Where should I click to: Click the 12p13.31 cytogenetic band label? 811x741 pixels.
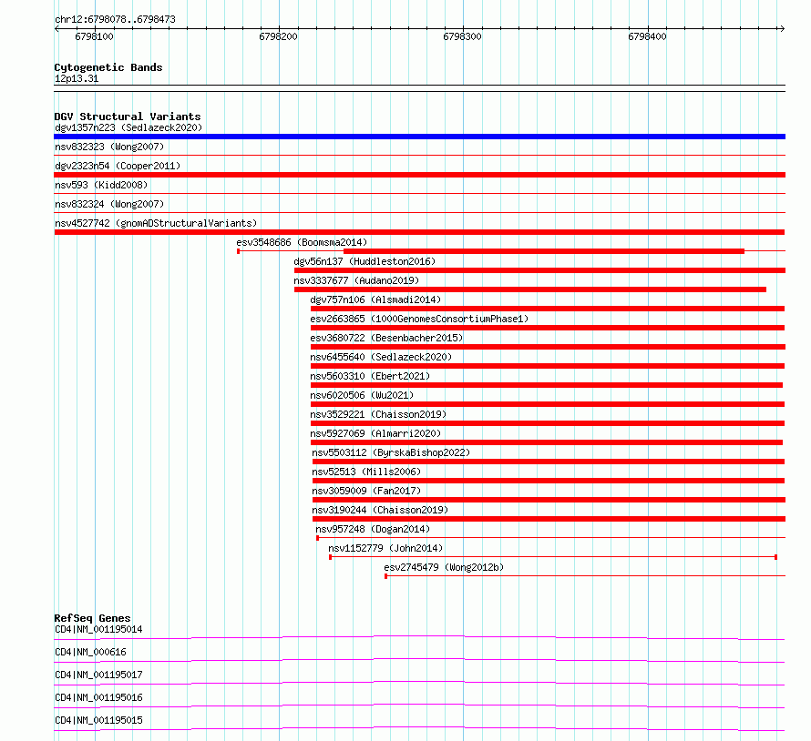(77, 78)
